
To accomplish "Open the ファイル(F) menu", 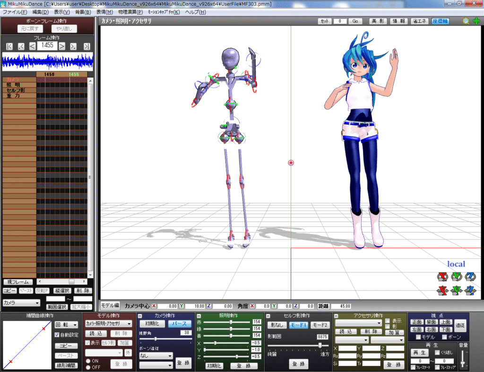I will 15,12.
